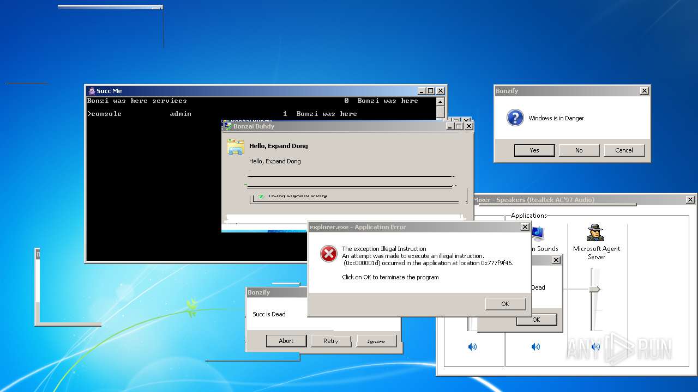Image resolution: width=698 pixels, height=392 pixels.
Task: Click Retry in the Succ is Dead dialog
Action: pos(331,341)
